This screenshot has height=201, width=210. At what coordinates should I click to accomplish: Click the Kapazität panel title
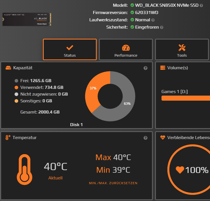point(23,68)
